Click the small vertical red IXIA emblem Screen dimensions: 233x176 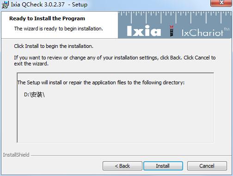(x=172, y=31)
